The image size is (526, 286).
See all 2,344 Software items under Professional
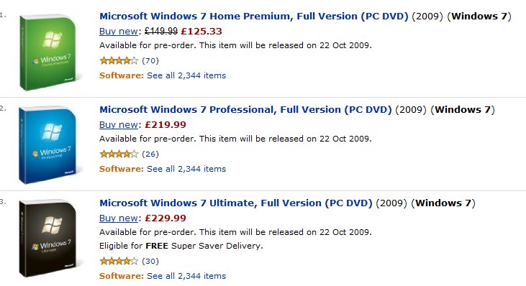tap(186, 169)
